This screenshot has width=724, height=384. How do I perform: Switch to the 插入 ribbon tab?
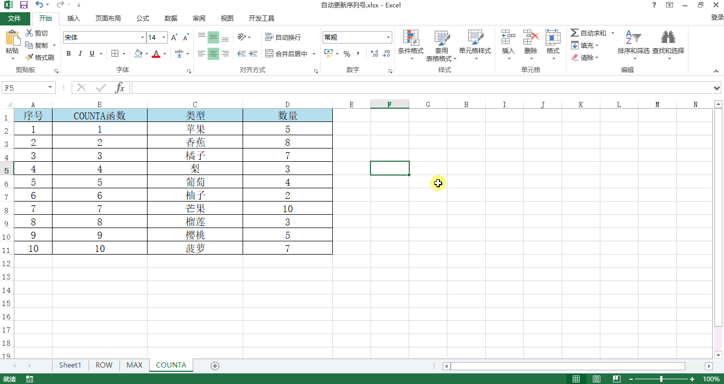pyautogui.click(x=73, y=18)
